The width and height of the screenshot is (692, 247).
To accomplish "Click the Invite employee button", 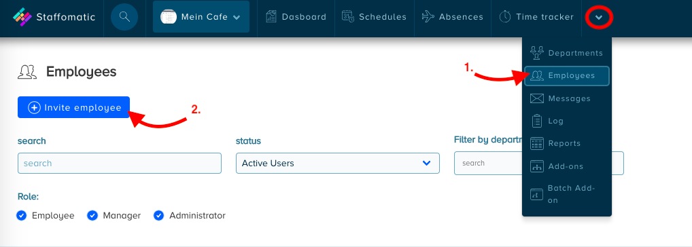I will tap(73, 107).
